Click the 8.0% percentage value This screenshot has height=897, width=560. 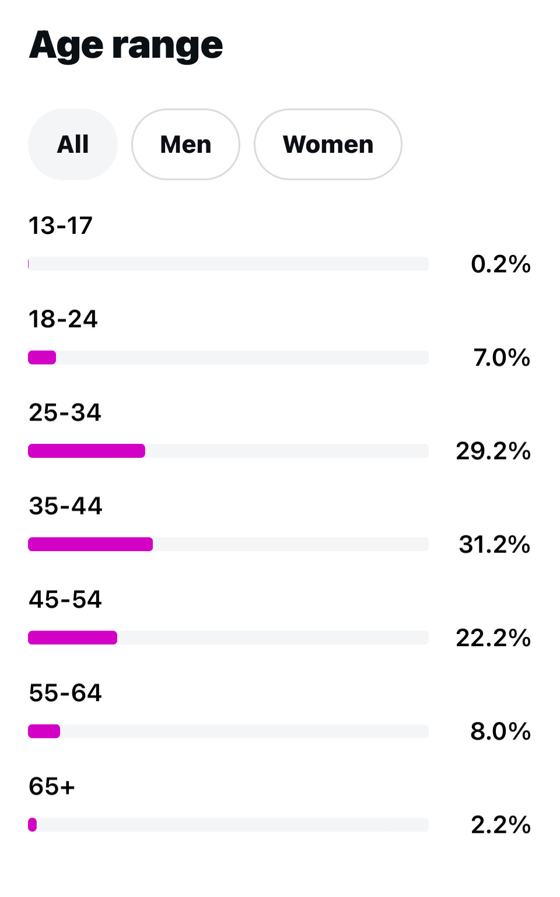[x=501, y=731]
